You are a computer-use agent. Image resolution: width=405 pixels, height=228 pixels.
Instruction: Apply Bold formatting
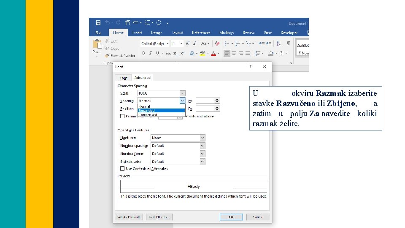[x=143, y=53]
